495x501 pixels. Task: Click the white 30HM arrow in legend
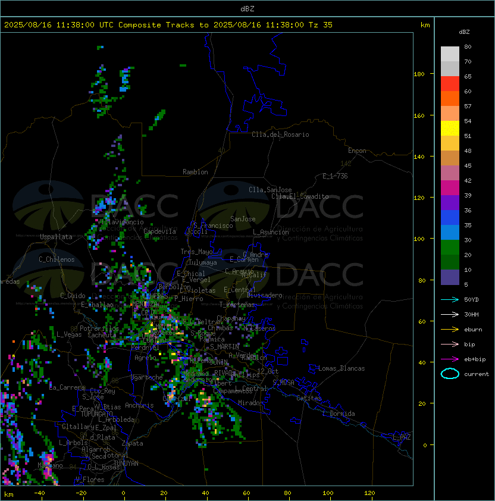(x=450, y=314)
